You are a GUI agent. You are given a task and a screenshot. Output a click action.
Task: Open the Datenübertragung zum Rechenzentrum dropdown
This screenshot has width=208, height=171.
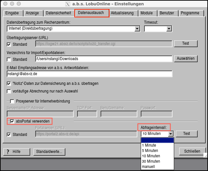point(137,29)
